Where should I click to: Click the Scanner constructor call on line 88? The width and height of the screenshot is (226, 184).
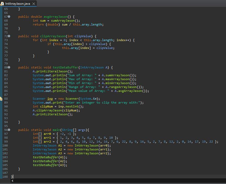pyautogui.click(x=72, y=99)
